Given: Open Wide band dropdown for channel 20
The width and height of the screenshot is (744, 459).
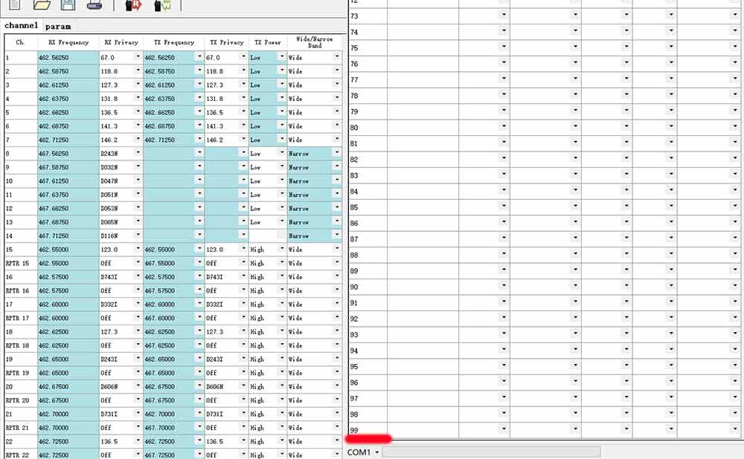Looking at the screenshot, I should pos(337,386).
